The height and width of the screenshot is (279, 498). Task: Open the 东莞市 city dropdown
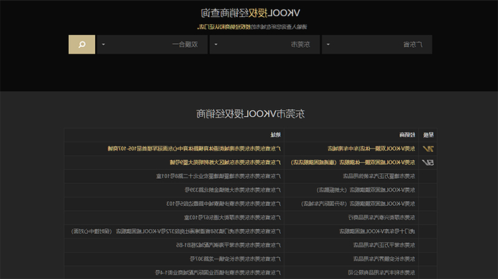[265, 44]
